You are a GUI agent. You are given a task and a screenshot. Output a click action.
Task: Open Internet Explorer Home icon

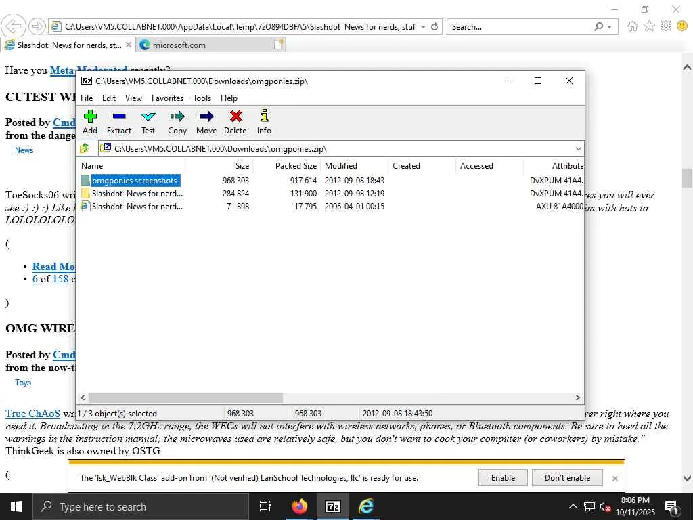(x=633, y=26)
